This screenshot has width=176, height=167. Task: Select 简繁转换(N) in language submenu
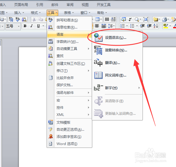coord(117,50)
